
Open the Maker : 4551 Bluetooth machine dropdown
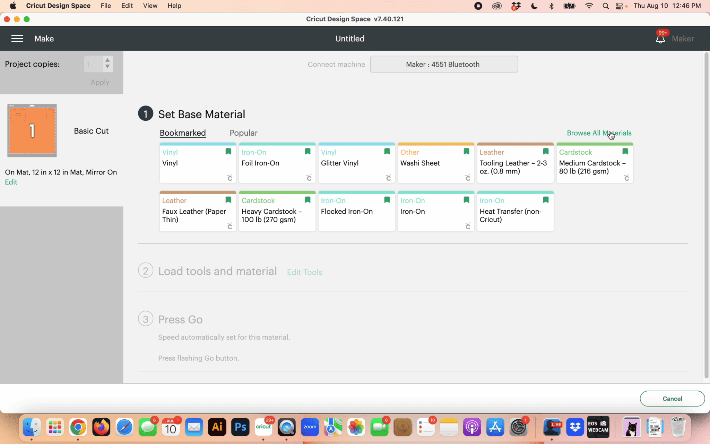(x=444, y=64)
